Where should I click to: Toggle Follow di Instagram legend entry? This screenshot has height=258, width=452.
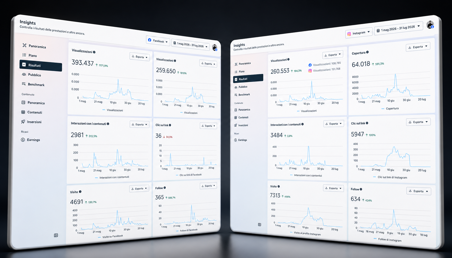coord(387,240)
